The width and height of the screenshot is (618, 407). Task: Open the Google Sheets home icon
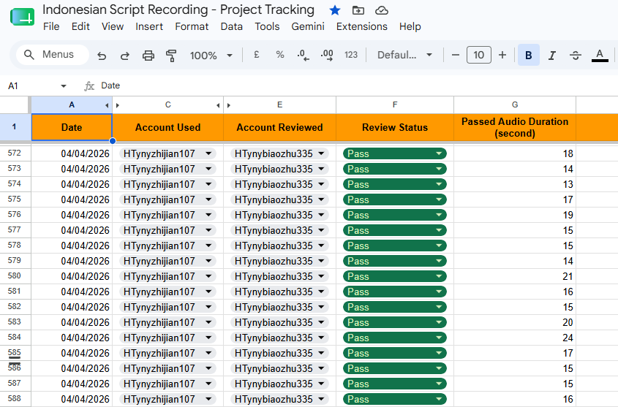22,18
